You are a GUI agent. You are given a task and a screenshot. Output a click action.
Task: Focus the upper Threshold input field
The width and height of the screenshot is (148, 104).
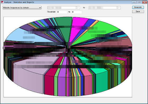[77, 12]
